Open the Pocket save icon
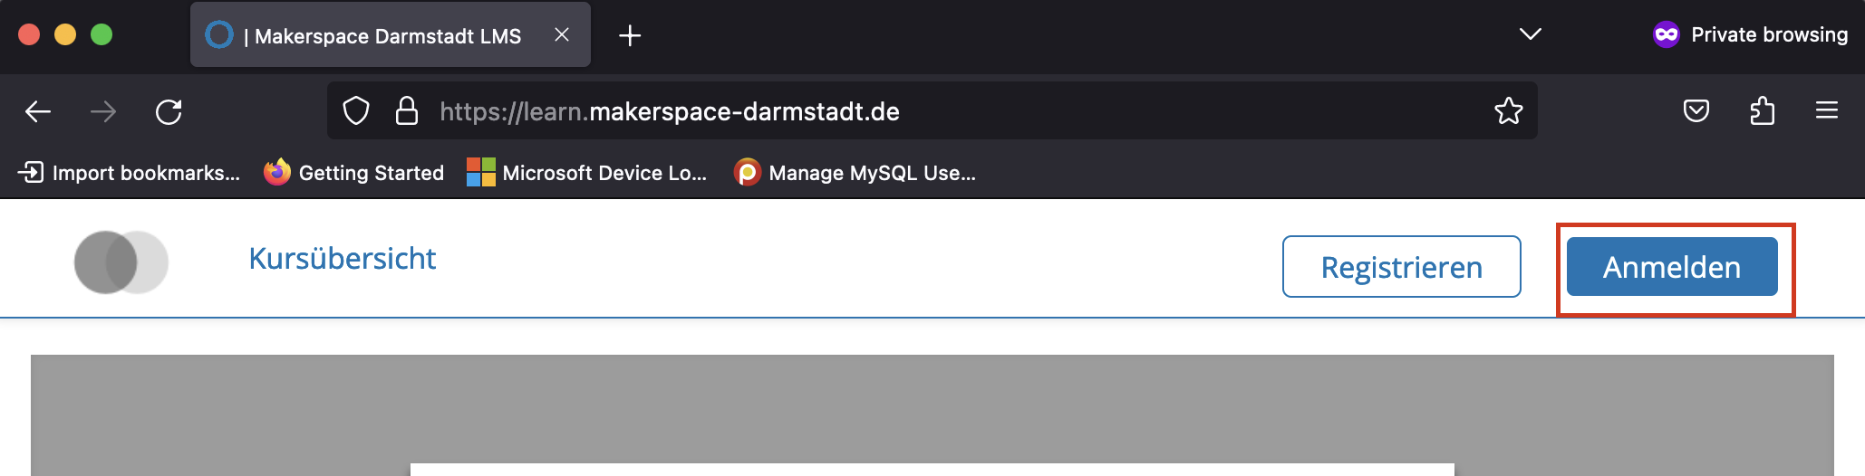Viewport: 1865px width, 476px height. tap(1696, 111)
